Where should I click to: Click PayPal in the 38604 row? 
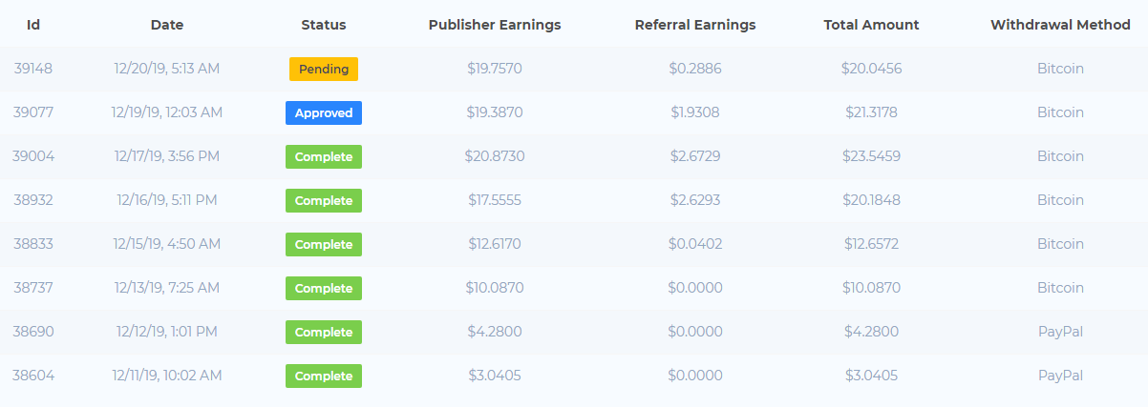[1060, 376]
